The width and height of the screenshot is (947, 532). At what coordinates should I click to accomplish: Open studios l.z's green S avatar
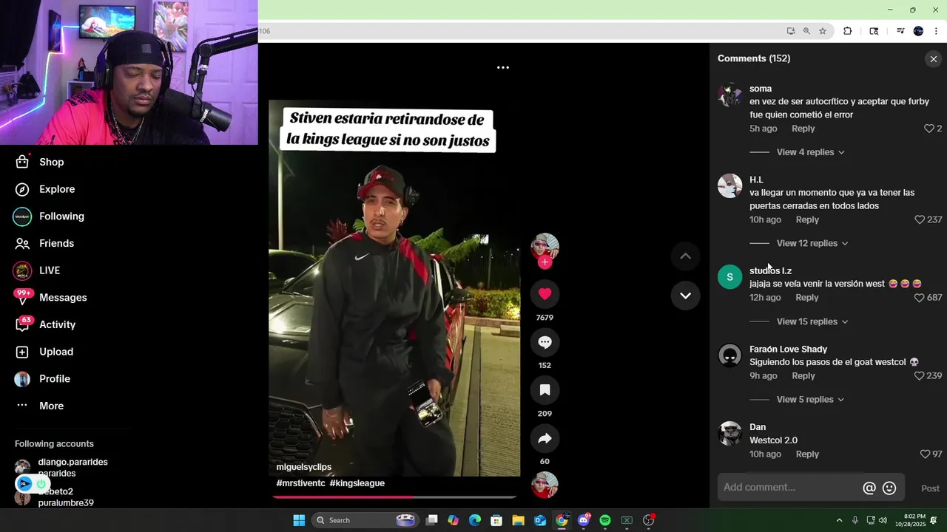[x=730, y=277]
